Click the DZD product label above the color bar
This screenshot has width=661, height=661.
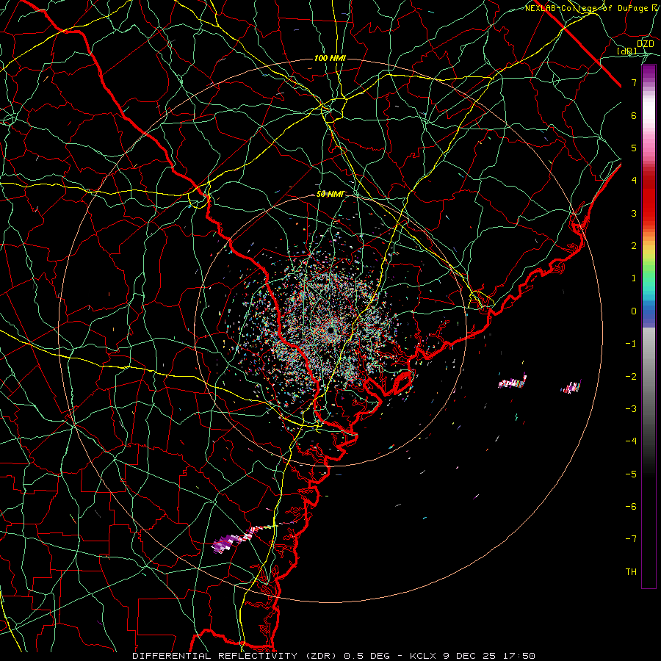[646, 43]
